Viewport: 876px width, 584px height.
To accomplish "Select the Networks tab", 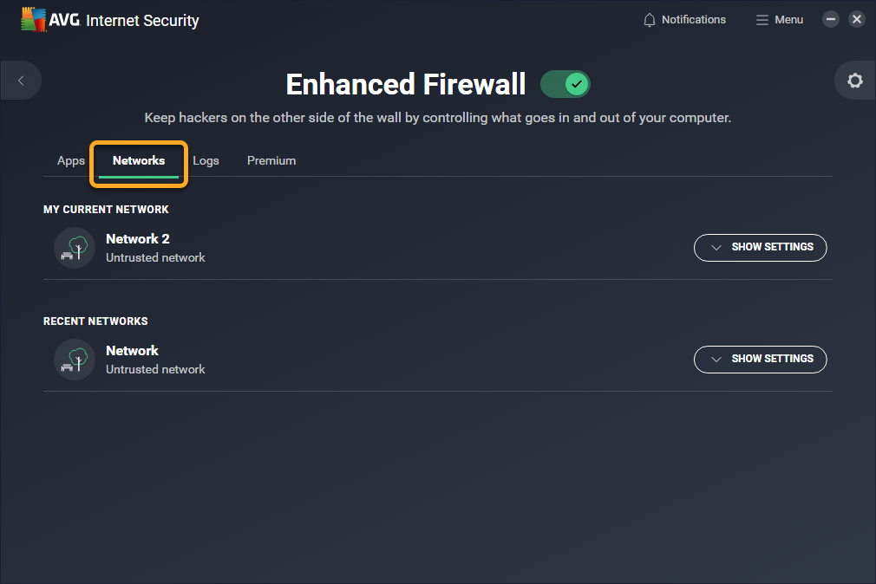I will pyautogui.click(x=139, y=160).
